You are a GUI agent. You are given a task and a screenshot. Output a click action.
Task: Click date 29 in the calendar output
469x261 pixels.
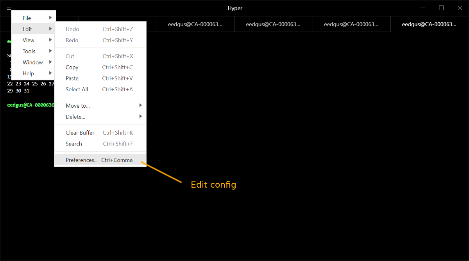pyautogui.click(x=10, y=91)
